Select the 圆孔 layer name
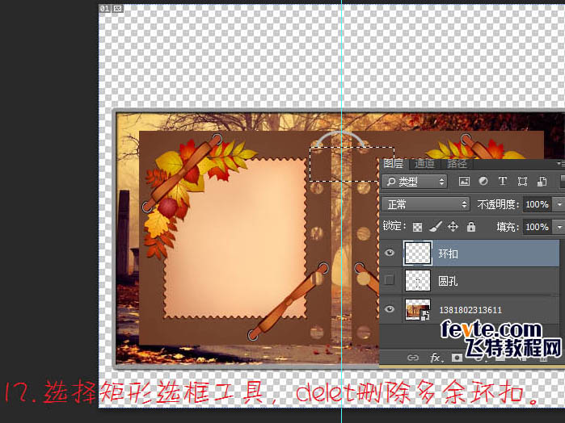The width and height of the screenshot is (565, 423). 448,280
